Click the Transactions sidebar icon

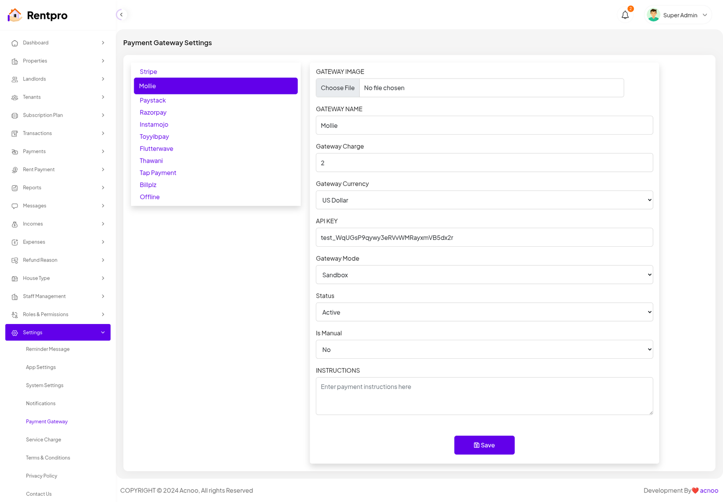coord(15,134)
